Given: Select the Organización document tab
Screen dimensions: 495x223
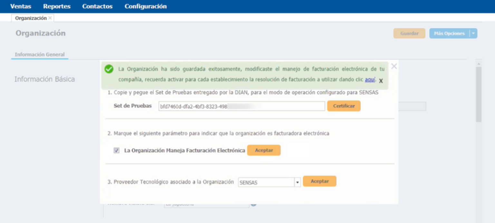Looking at the screenshot, I should tap(31, 18).
